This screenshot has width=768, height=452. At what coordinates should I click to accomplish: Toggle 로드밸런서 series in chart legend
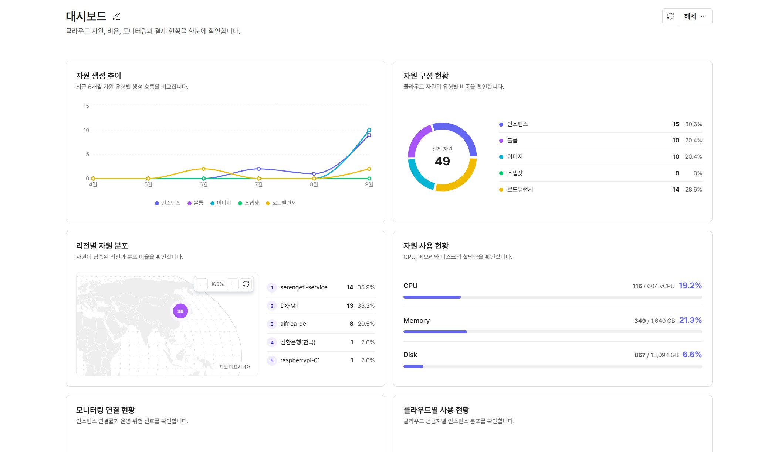point(281,203)
